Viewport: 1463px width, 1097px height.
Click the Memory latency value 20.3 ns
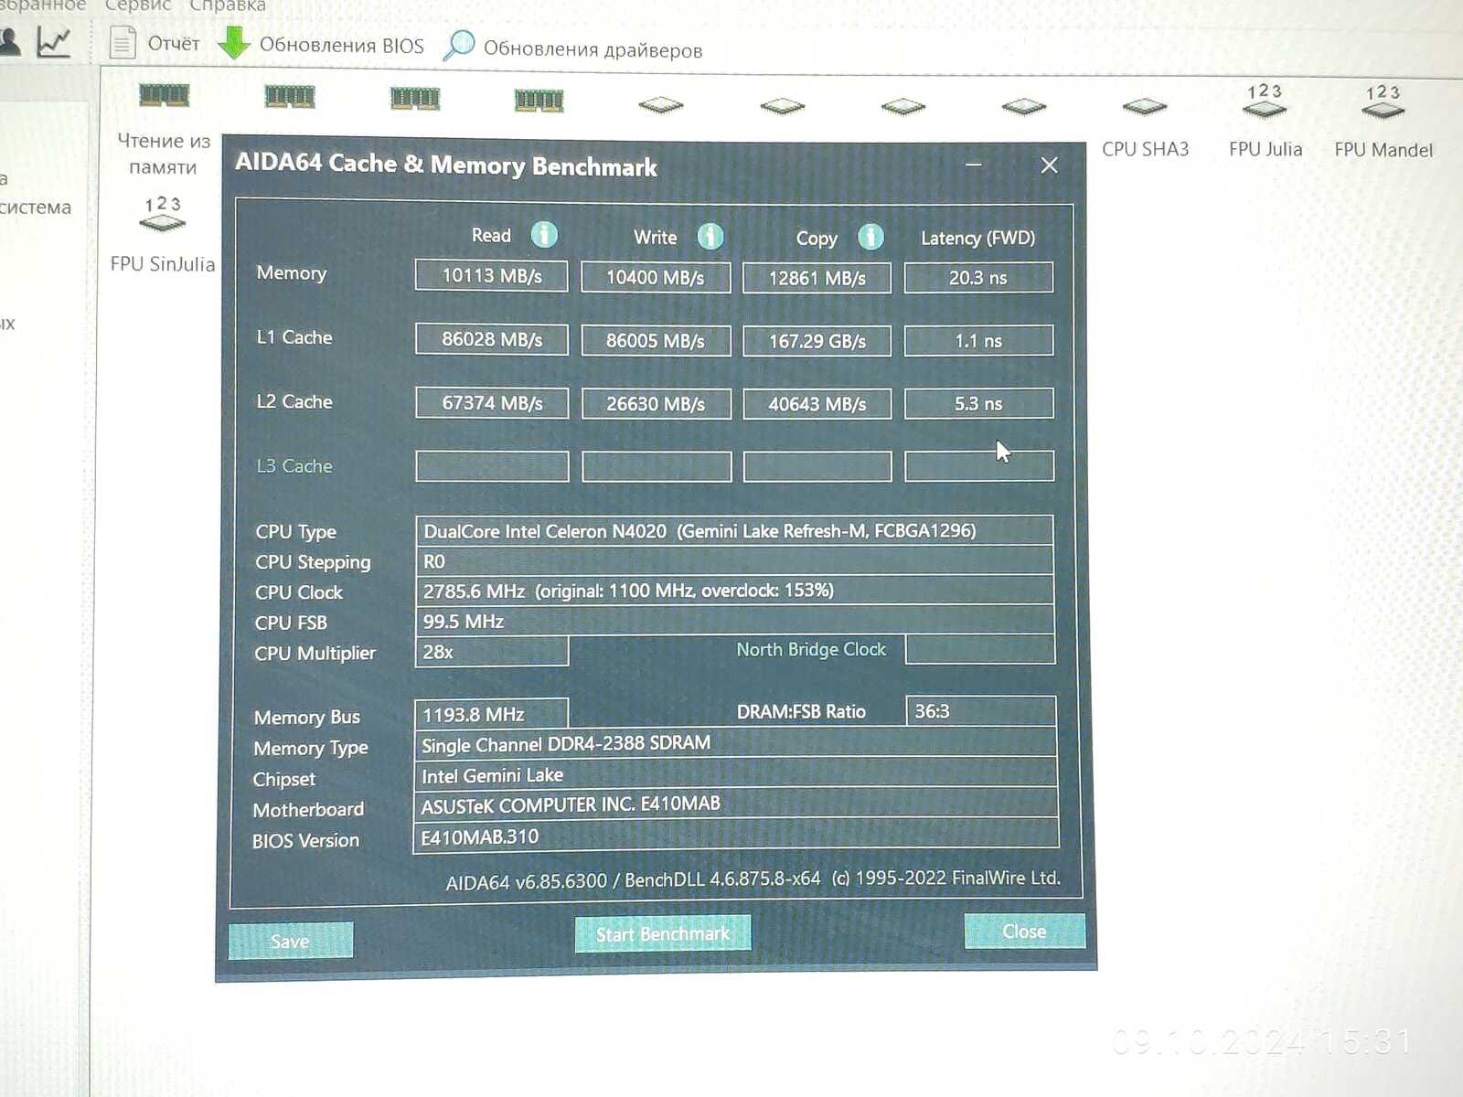coord(978,278)
